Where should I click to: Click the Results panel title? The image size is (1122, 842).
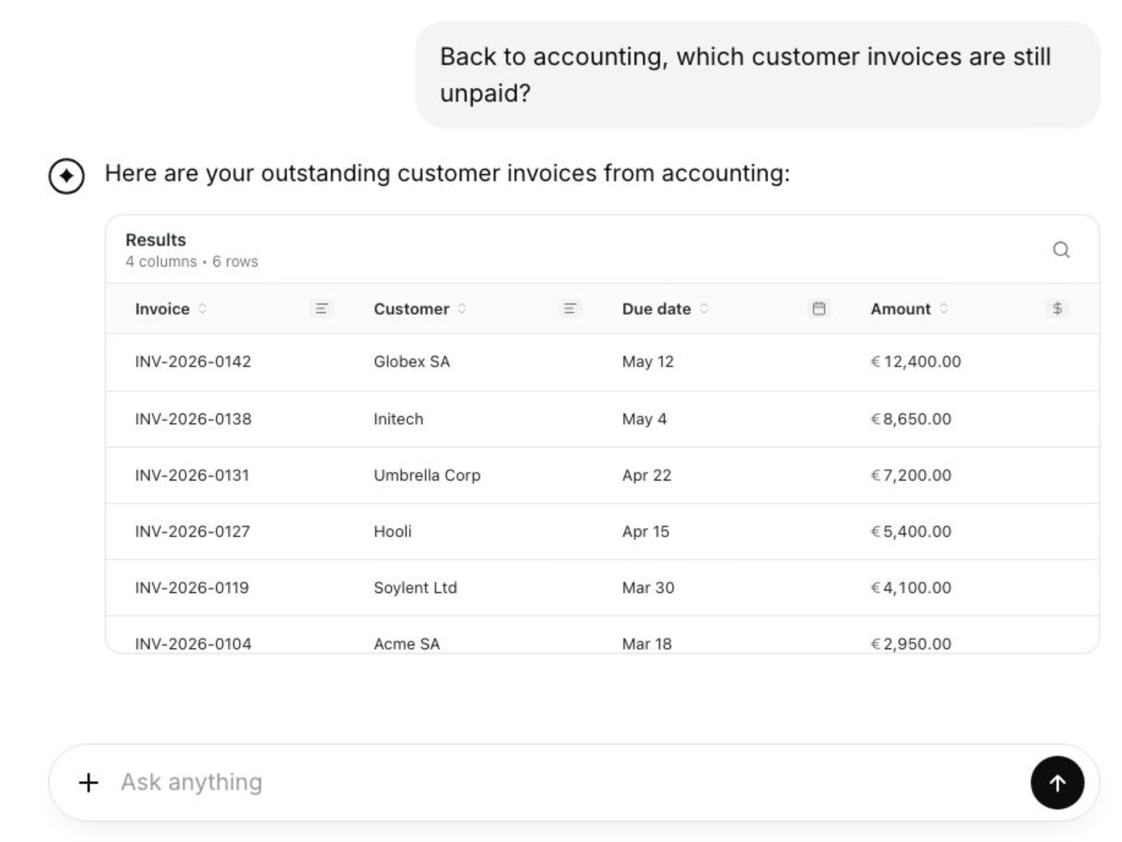click(x=156, y=240)
